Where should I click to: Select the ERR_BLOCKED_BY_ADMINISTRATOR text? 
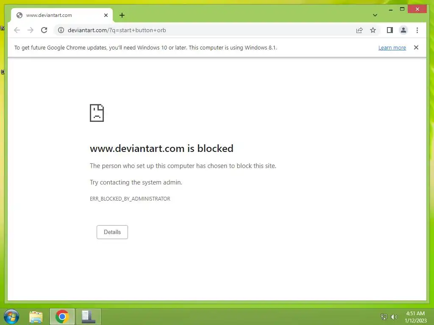click(x=130, y=199)
